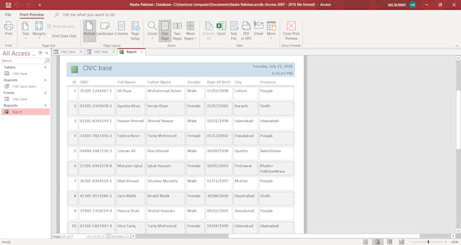Collapse the ribbon with the chevron
The image size is (461, 245).
(x=456, y=45)
